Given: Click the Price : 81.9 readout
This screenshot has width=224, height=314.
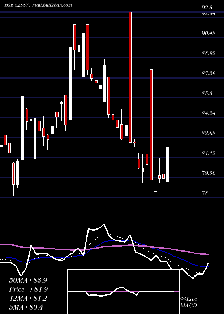Looking at the screenshot, I should pyautogui.click(x=28, y=289).
